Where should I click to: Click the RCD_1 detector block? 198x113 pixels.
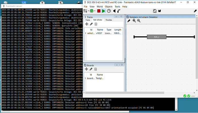pos(157,37)
